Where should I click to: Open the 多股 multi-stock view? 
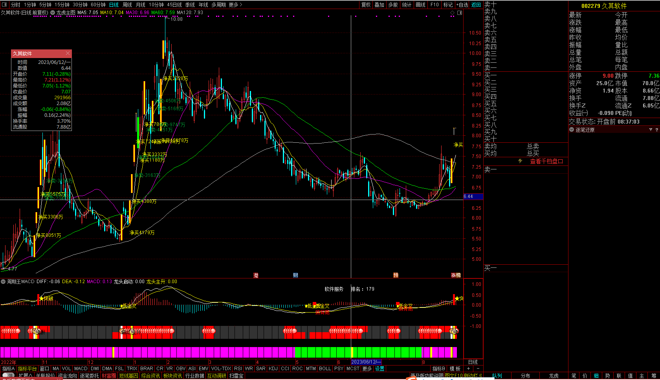pos(393,5)
